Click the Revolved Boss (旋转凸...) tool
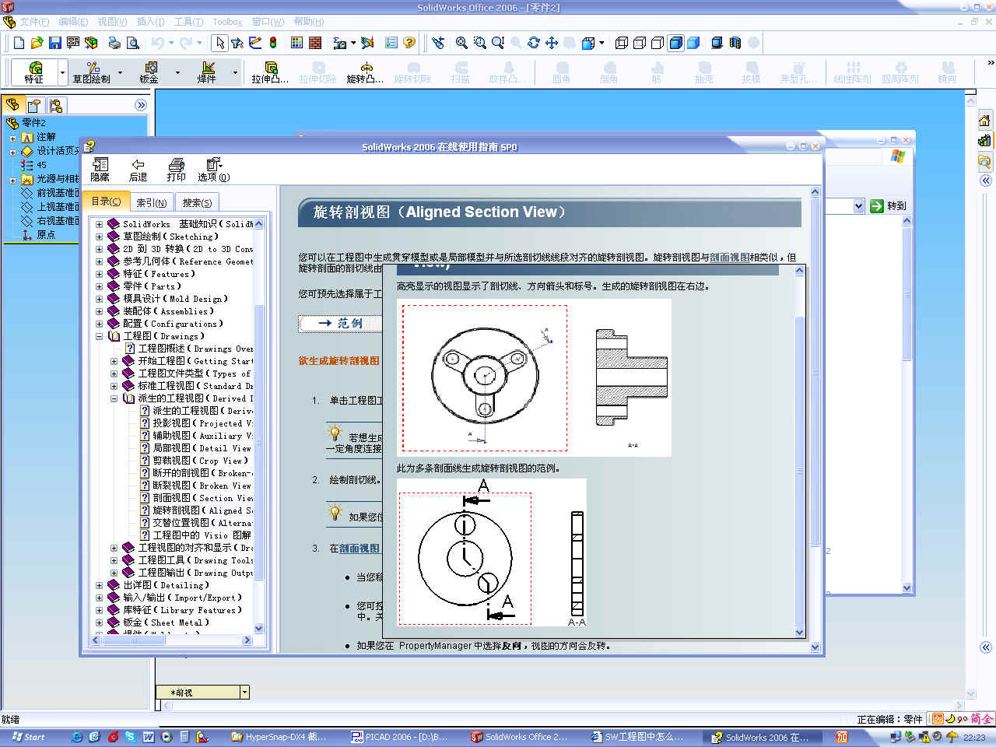 tap(365, 72)
